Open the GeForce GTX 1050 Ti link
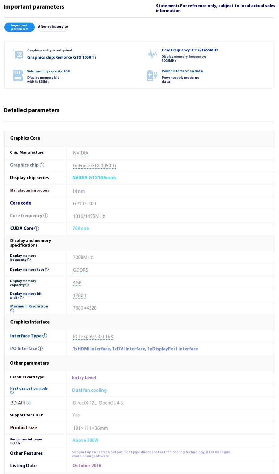This screenshot has width=279, height=474. click(x=94, y=166)
